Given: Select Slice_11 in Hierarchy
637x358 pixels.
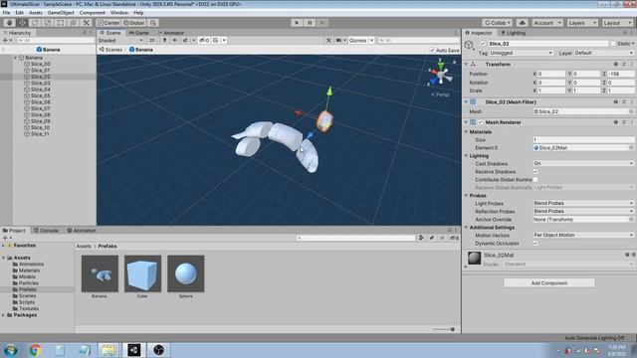Looking at the screenshot, I should click(x=40, y=134).
